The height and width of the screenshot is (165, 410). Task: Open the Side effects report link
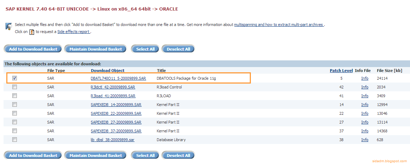(x=74, y=32)
